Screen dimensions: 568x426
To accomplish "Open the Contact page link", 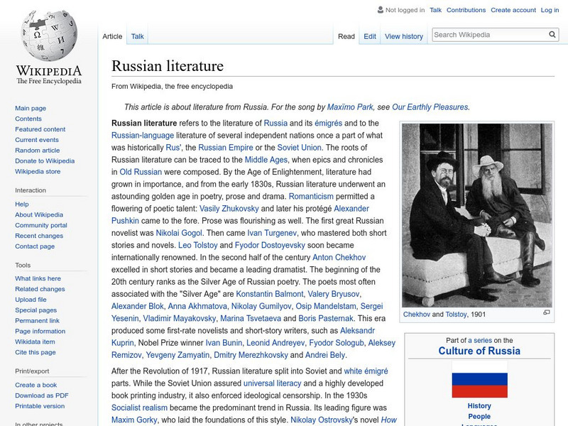I will (x=35, y=246).
